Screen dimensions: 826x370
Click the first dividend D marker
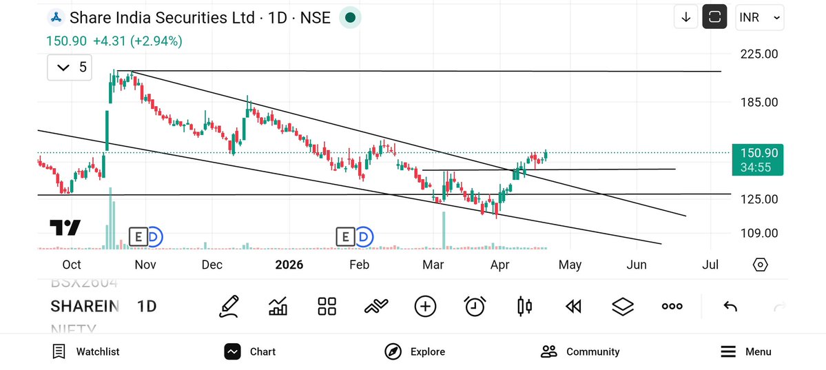coord(154,237)
